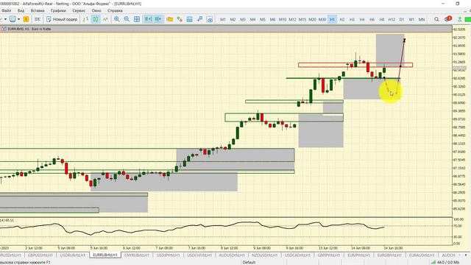This screenshot has width=471, height=265.
Task: Click the chart profiles icon
Action: click(13, 19)
